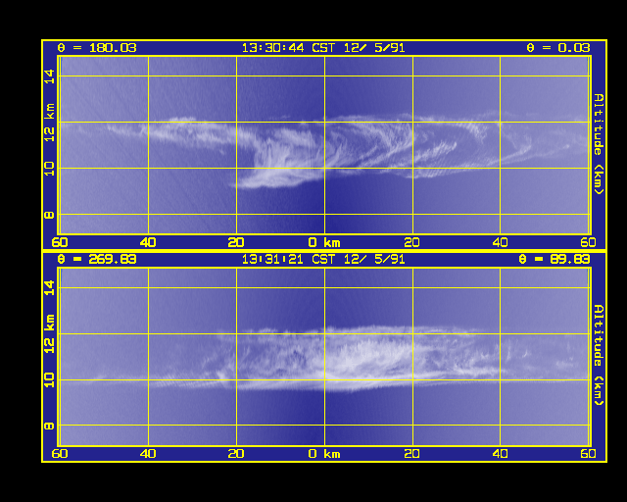Click the 10 altitude tick in the top panel
This screenshot has width=627, height=502.
(49, 168)
